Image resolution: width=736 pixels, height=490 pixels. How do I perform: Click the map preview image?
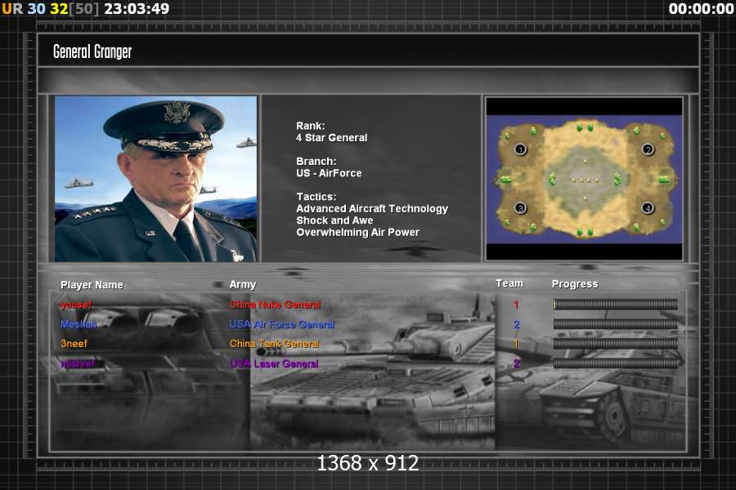click(585, 179)
